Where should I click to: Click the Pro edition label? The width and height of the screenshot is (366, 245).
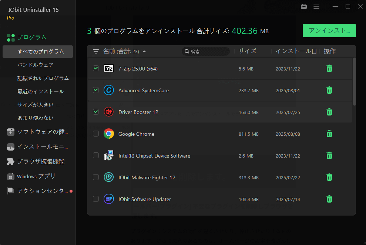click(x=10, y=18)
